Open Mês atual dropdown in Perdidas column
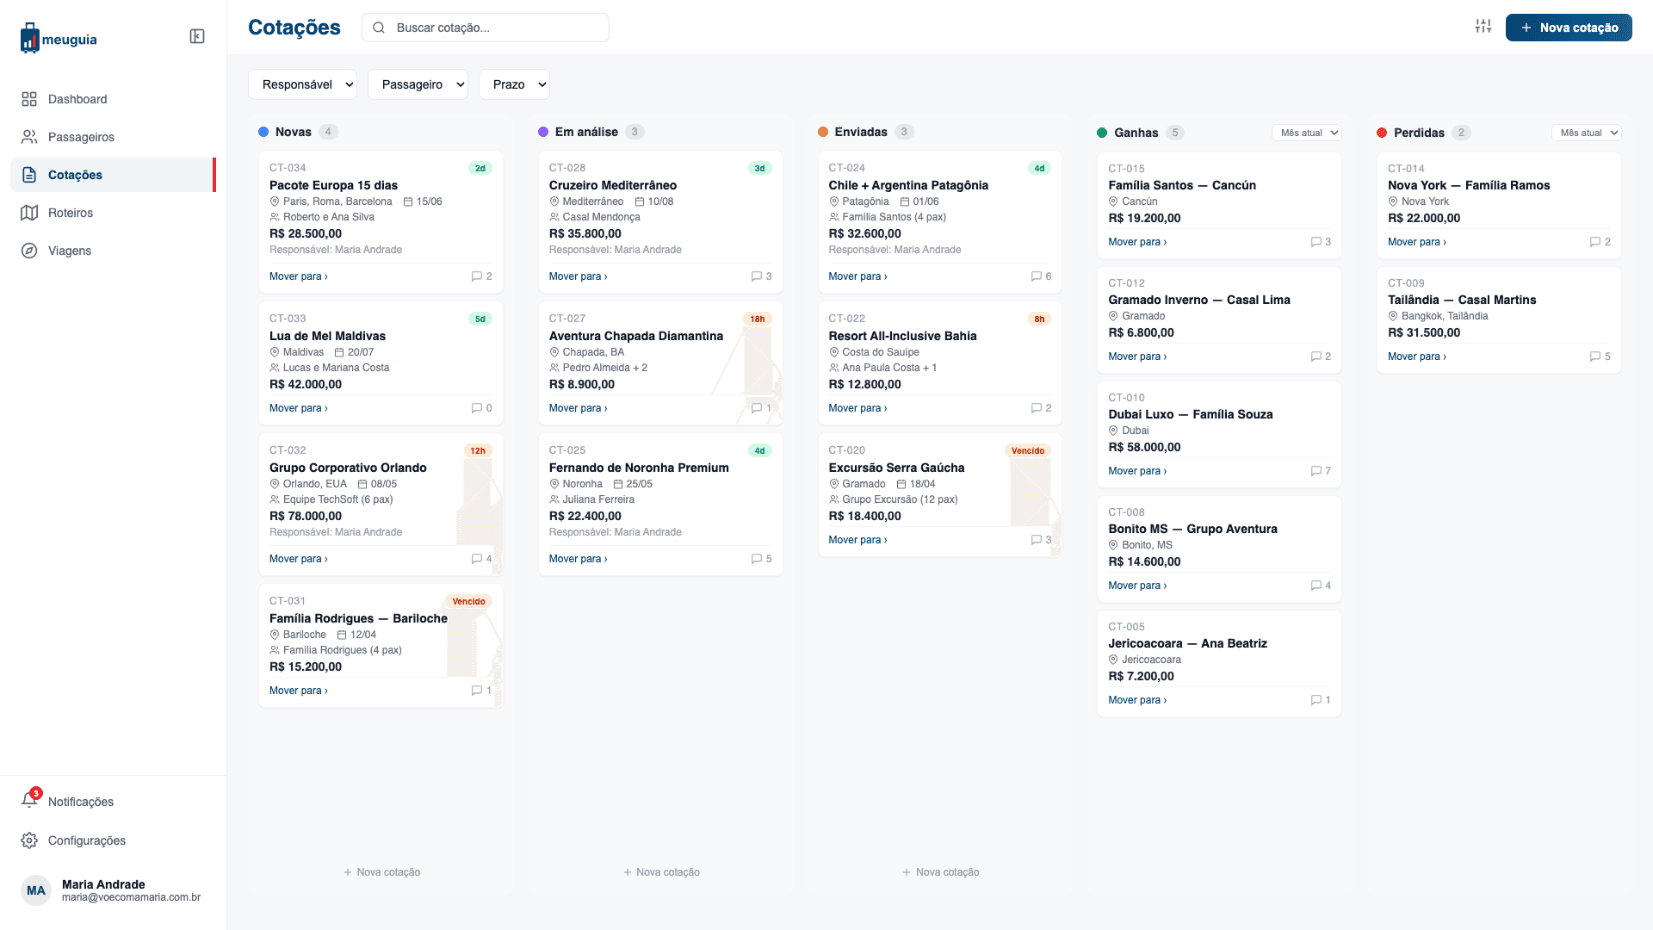Viewport: 1653px width, 930px height. tap(1586, 133)
